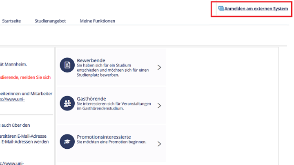Click the Promotionsinteressierte graduation cap icon
The width and height of the screenshot is (294, 165).
(x=67, y=141)
